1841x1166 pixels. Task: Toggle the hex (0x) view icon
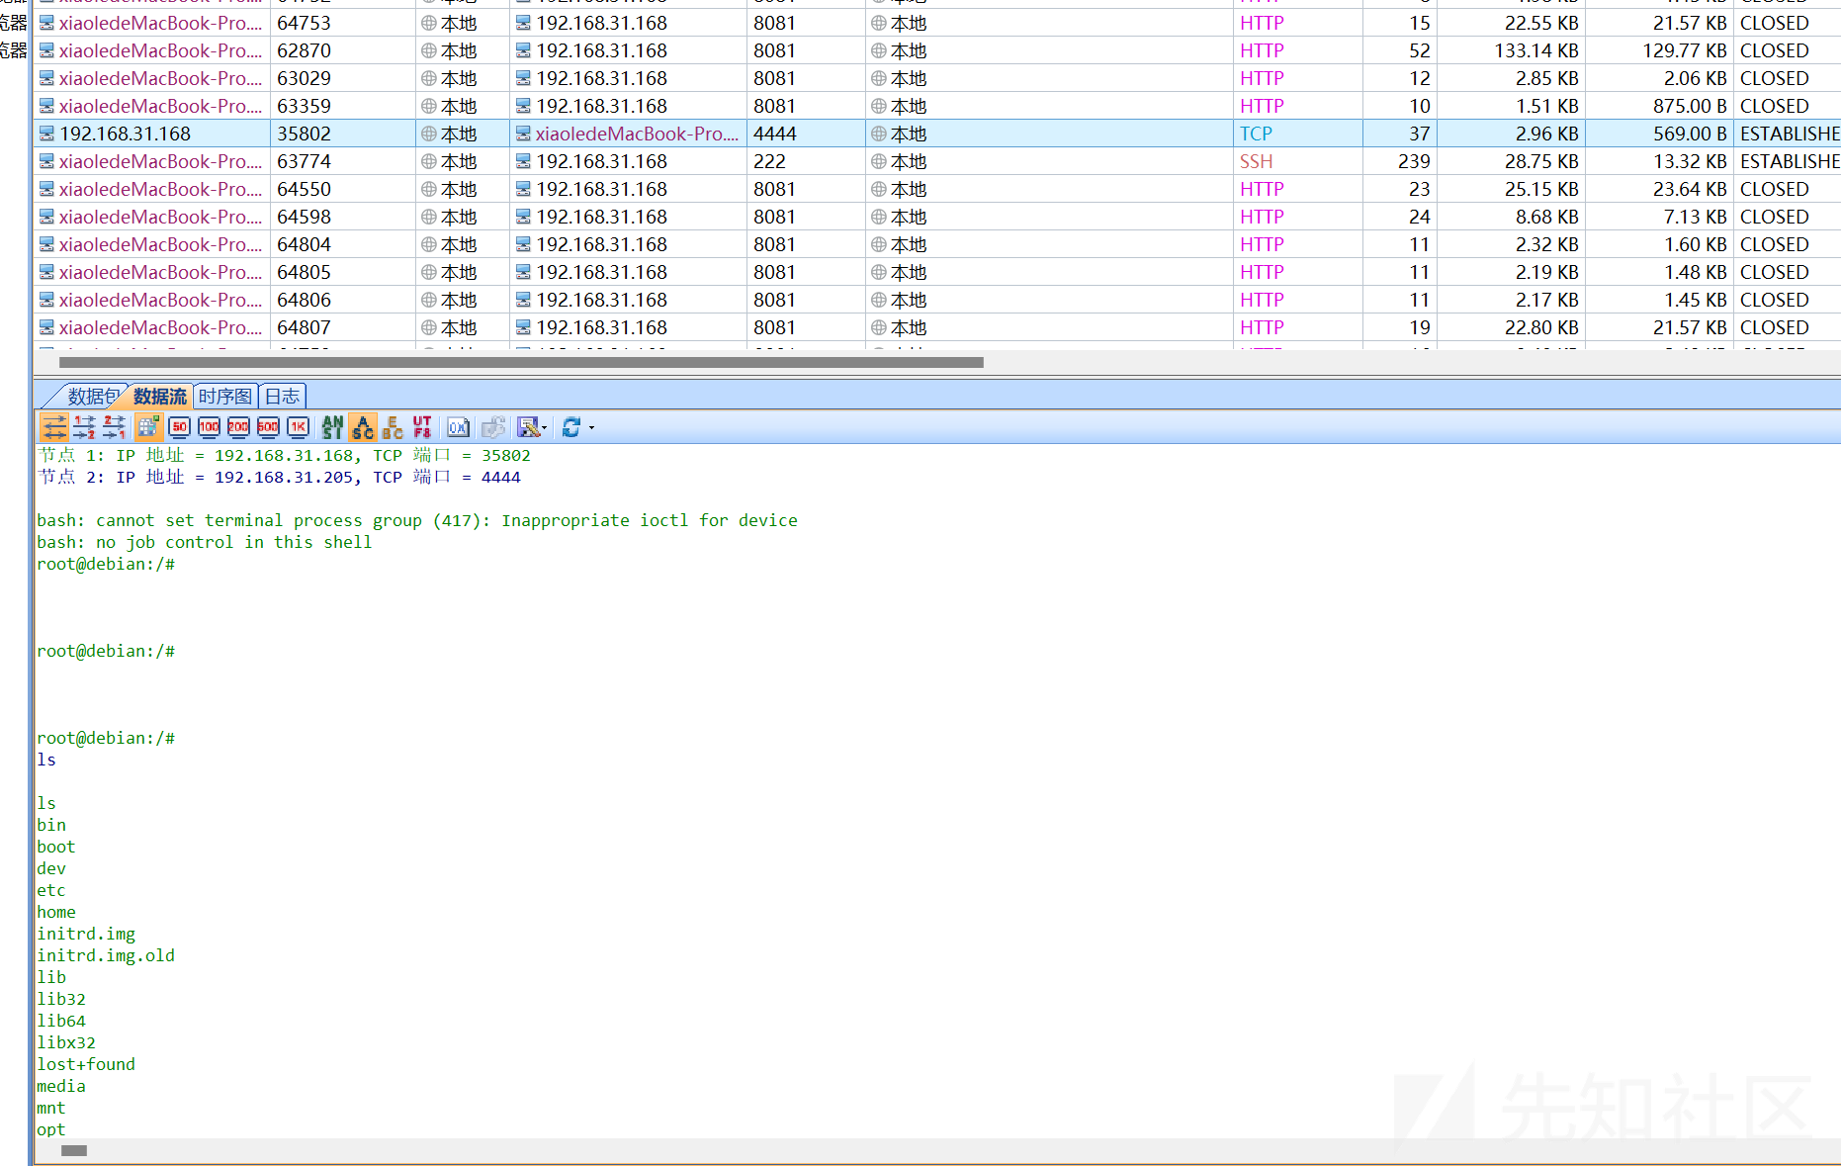point(458,427)
